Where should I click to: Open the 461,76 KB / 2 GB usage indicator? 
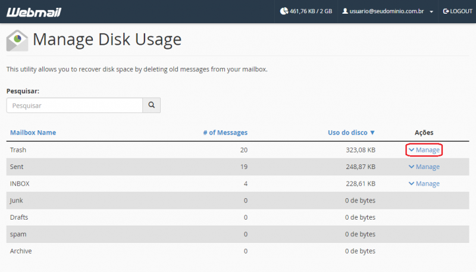coord(306,11)
